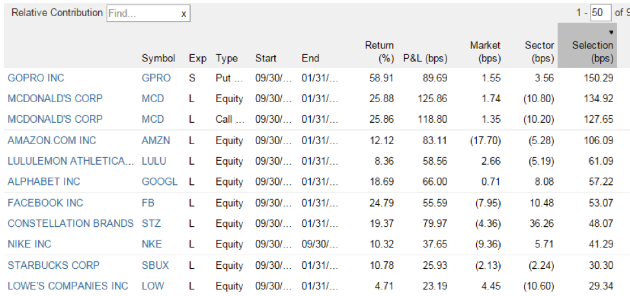Viewport: 630px width, 296px height.
Task: Open the NKE symbol link
Action: click(151, 244)
